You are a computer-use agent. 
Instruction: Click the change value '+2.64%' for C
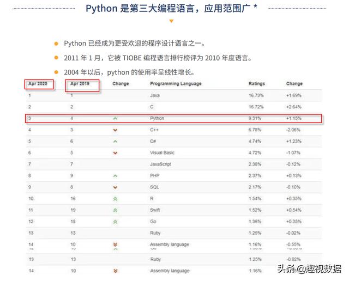[293, 107]
